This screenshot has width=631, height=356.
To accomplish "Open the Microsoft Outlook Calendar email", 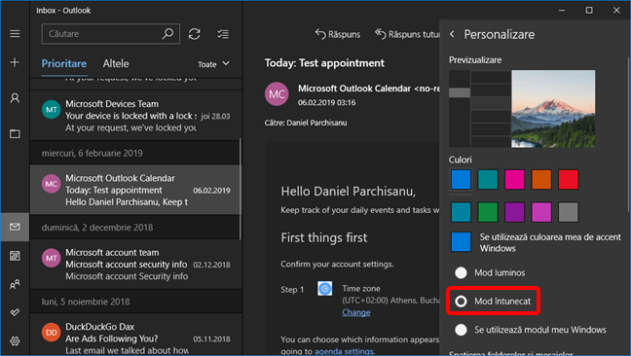I will (135, 190).
